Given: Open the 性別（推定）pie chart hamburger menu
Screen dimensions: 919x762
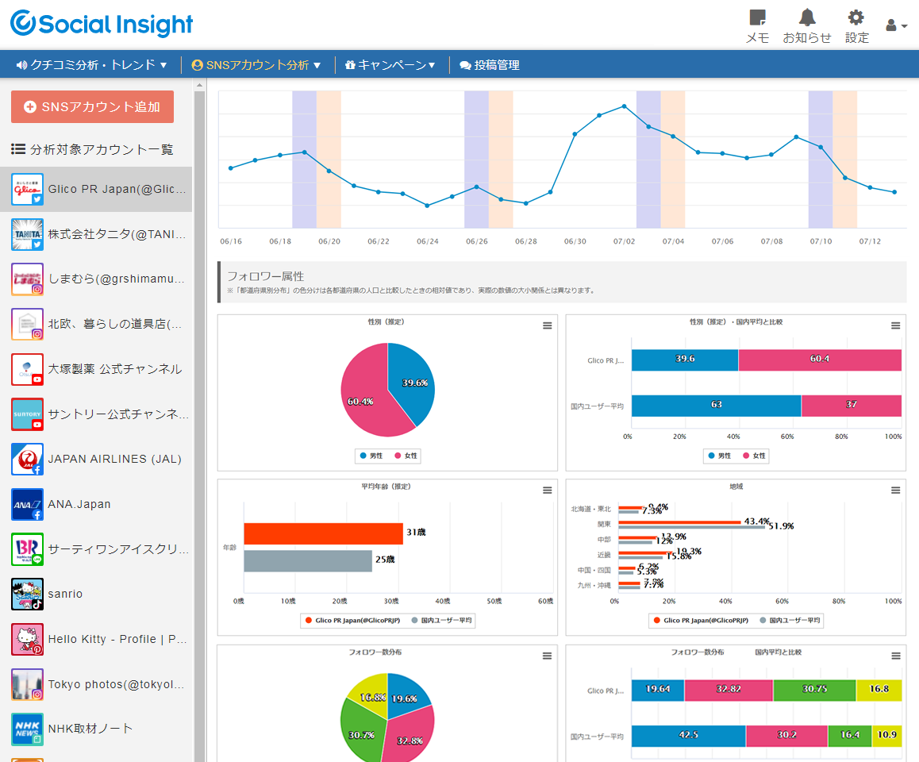Looking at the screenshot, I should [x=548, y=326].
